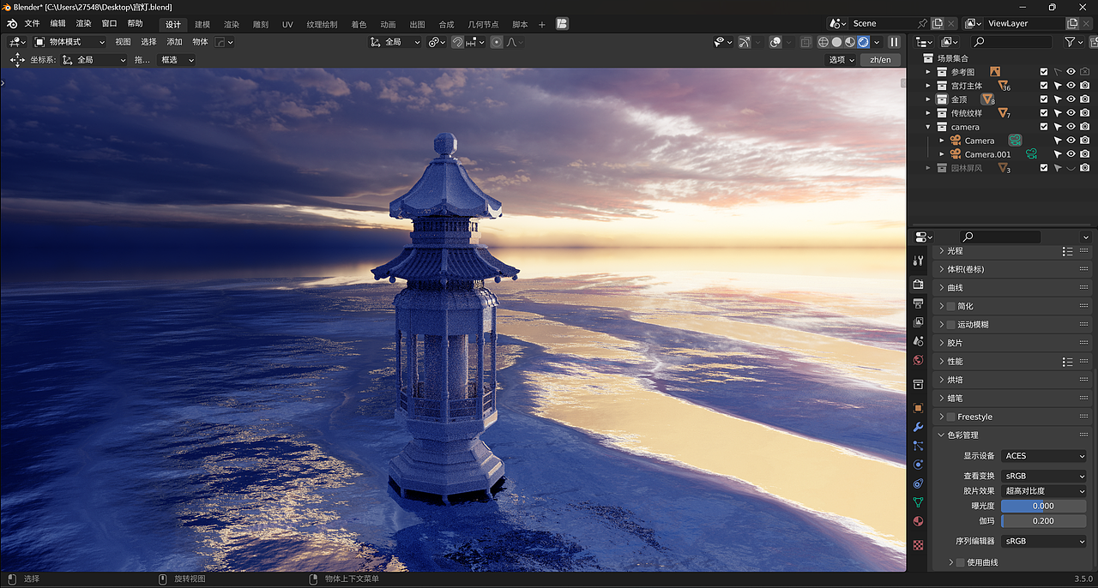1098x588 pixels.
Task: Select rendered viewport shading mode
Action: tap(864, 42)
